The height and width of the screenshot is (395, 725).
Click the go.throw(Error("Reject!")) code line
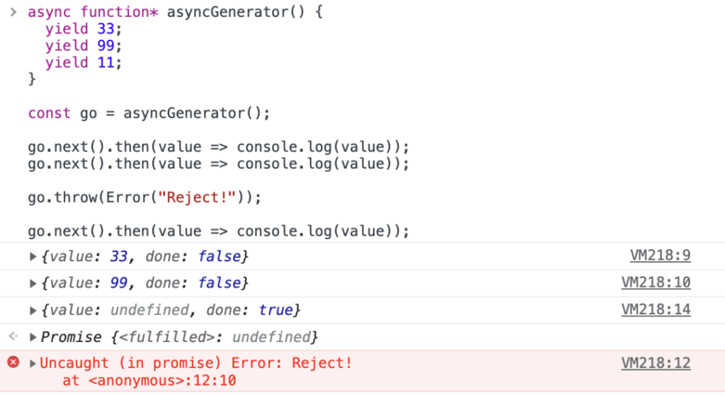pos(144,197)
